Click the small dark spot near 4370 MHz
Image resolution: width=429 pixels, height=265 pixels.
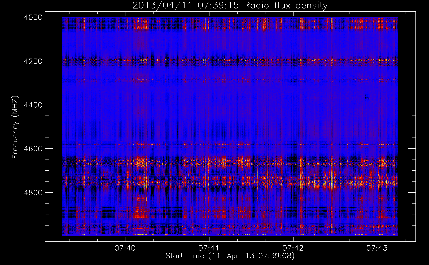click(367, 97)
